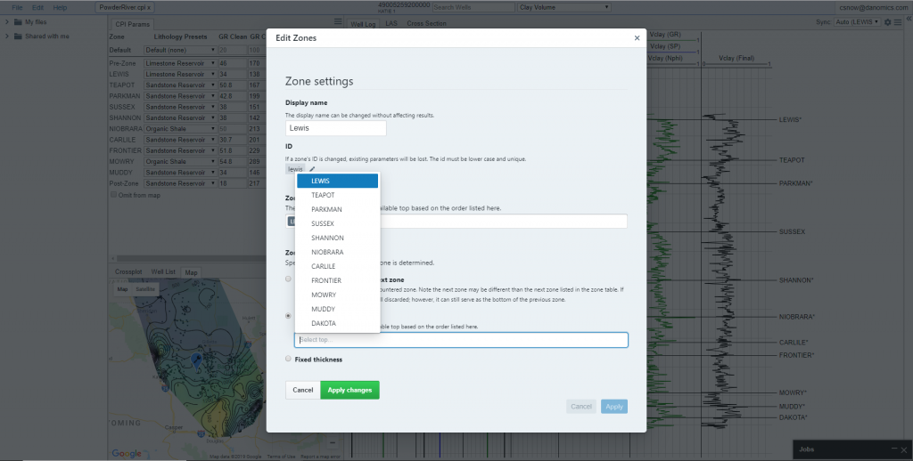
Task: Choose LEWIS in the top dropdown list
Action: pyautogui.click(x=338, y=181)
